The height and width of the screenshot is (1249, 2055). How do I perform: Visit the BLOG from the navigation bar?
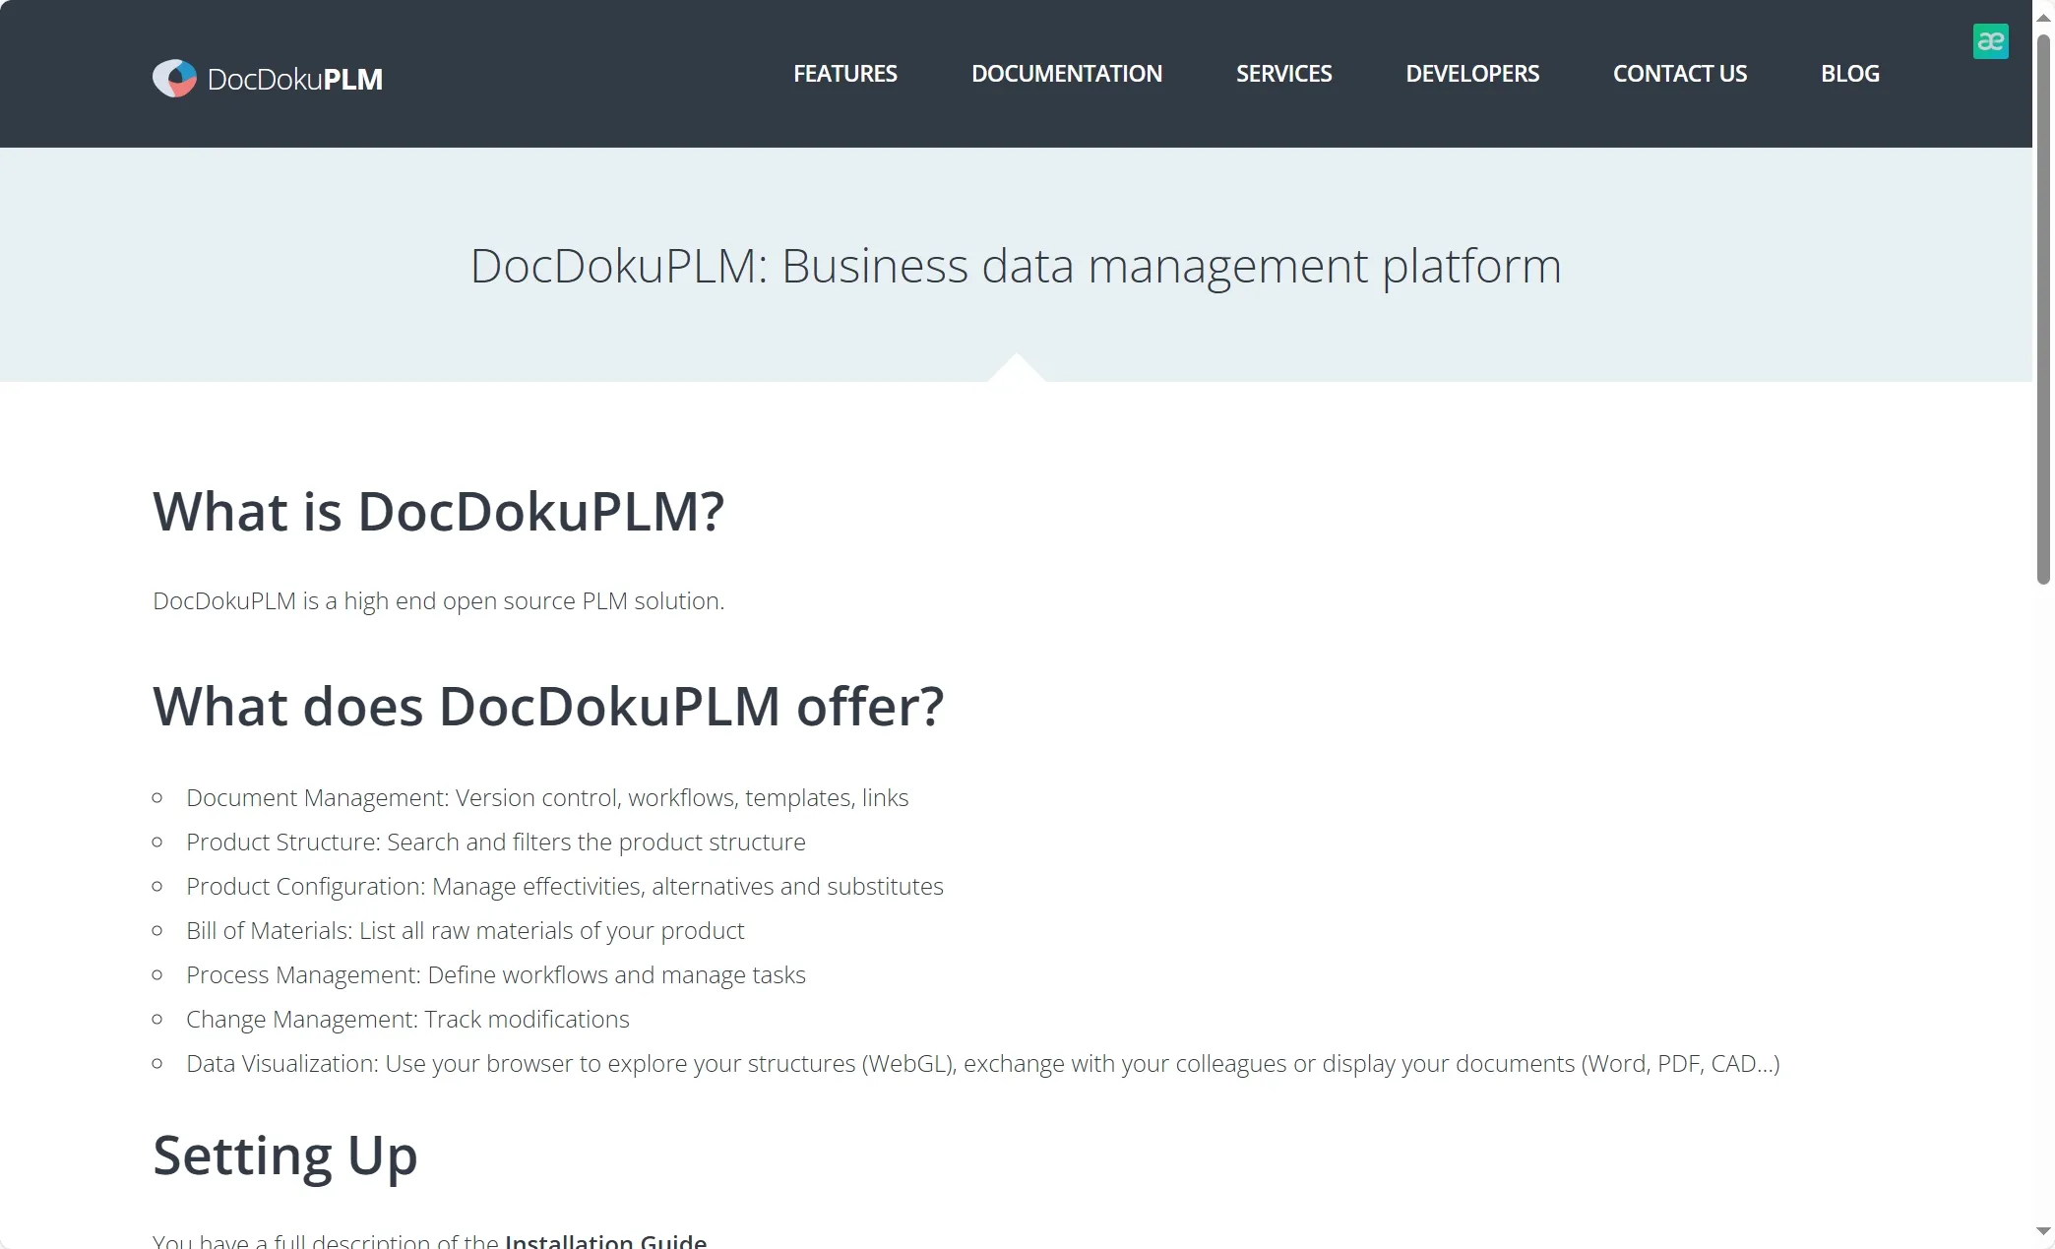pos(1849,74)
